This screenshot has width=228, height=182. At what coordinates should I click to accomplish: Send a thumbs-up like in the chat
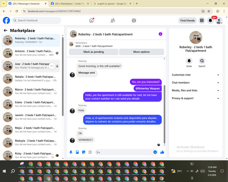pos(162,152)
